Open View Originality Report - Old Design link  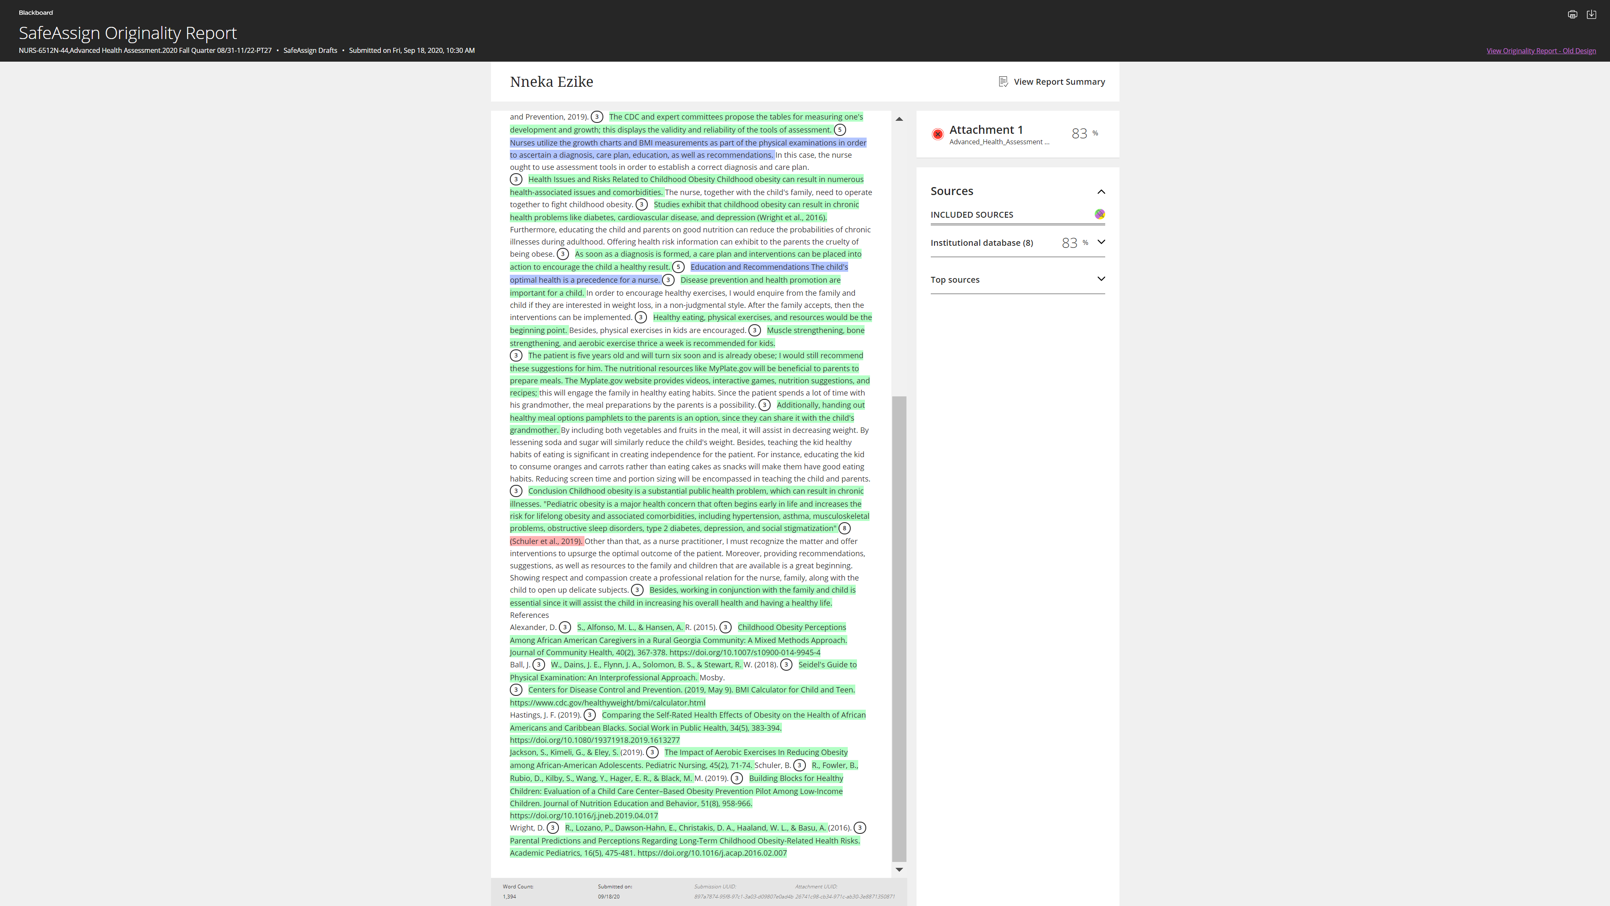pos(1541,51)
